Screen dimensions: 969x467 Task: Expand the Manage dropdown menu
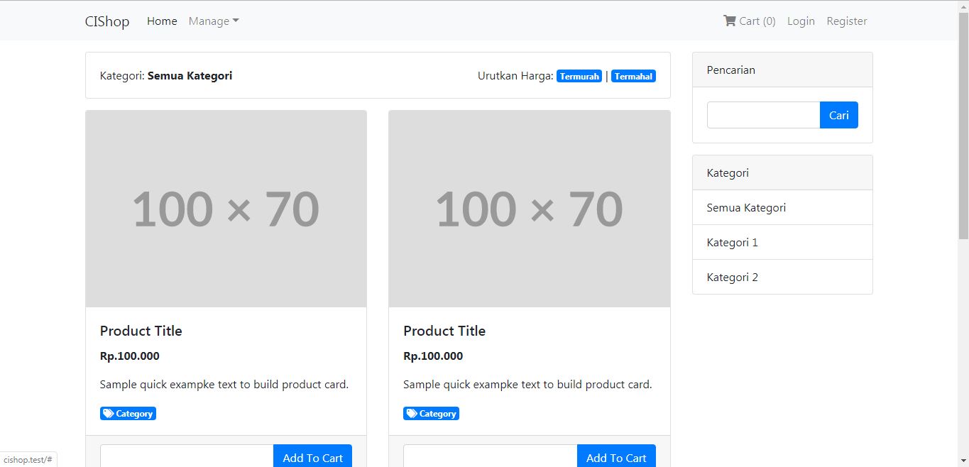(x=214, y=21)
